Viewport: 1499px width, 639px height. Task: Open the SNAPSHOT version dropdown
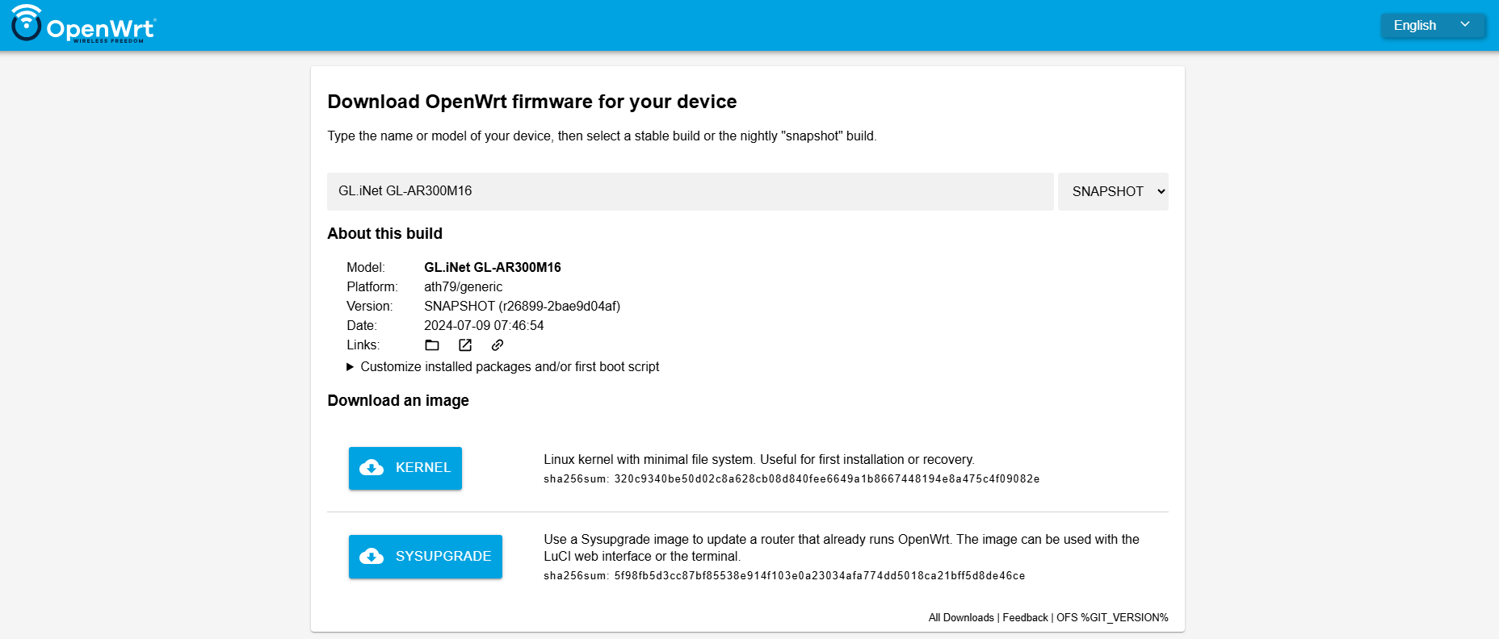coord(1112,191)
